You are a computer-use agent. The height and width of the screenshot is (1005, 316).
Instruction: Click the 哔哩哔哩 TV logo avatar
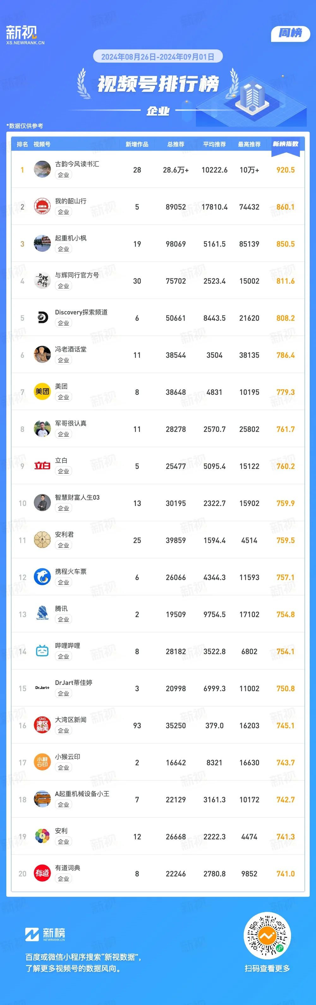click(42, 651)
